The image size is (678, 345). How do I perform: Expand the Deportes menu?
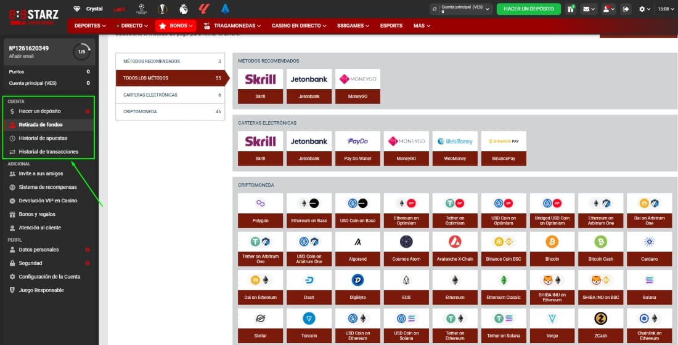[x=90, y=26]
